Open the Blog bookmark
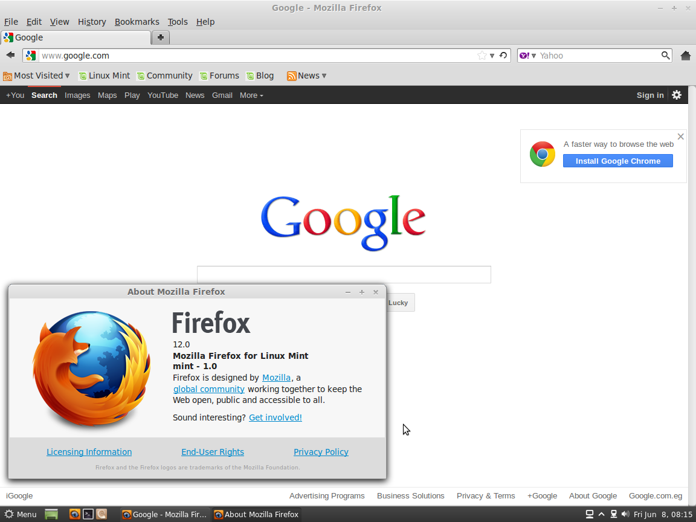This screenshot has height=522, width=696. [260, 76]
